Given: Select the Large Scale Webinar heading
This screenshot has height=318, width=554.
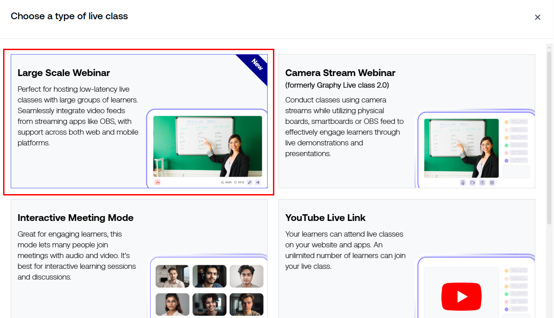Looking at the screenshot, I should pos(63,73).
